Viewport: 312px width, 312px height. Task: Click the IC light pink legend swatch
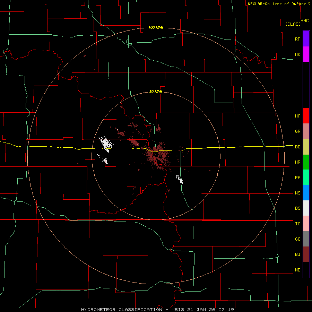306,224
